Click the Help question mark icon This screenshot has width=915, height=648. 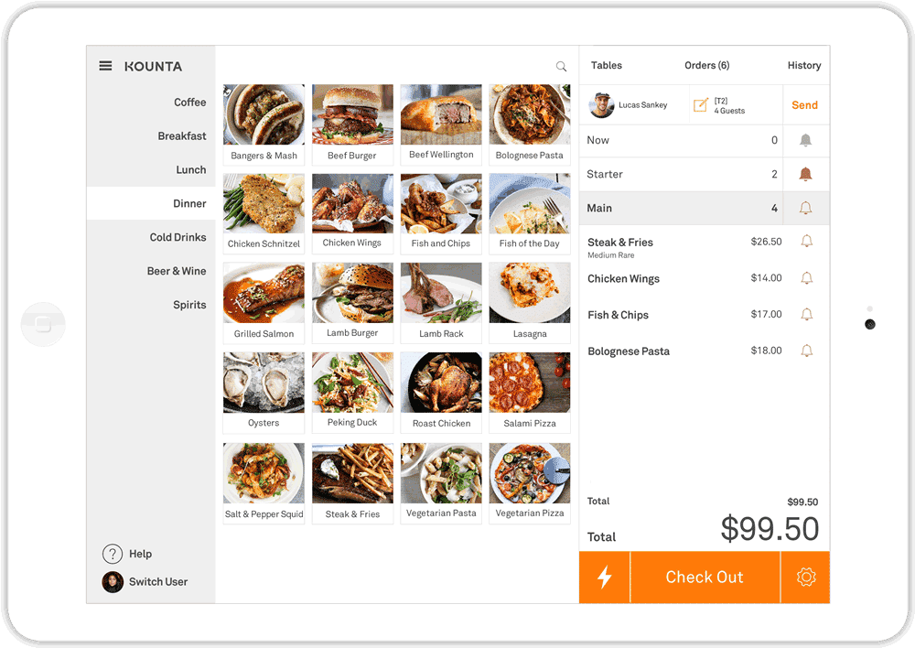pos(112,554)
